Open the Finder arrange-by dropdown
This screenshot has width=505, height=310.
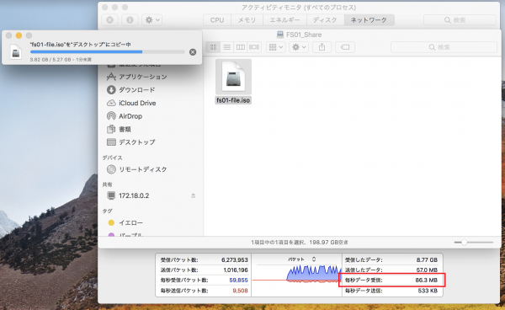pyautogui.click(x=276, y=47)
